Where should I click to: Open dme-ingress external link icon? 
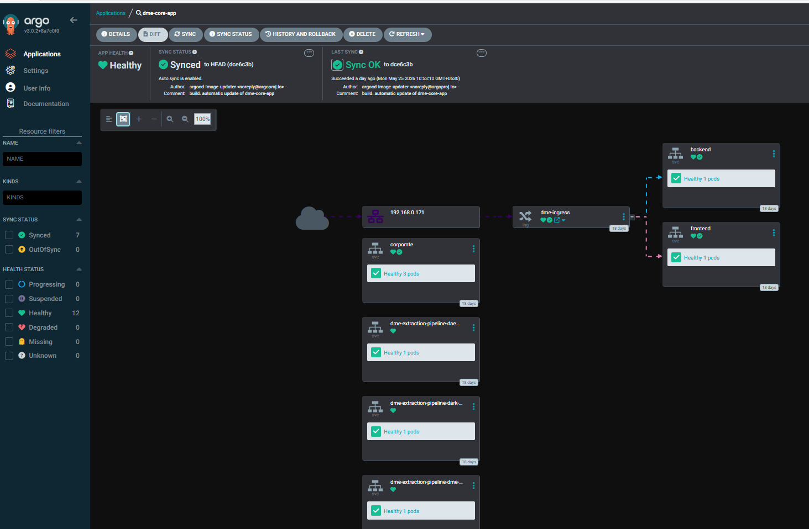coord(557,220)
